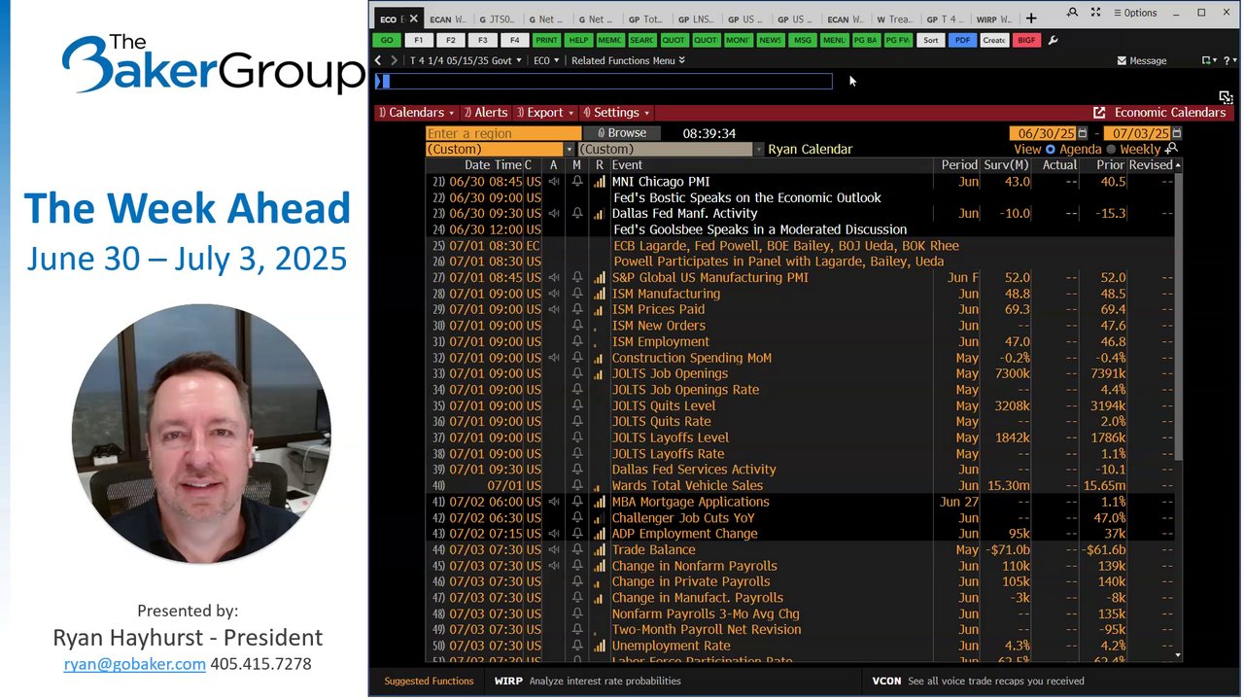Viewport: 1244px width, 700px height.
Task: Open the Settings menu
Action: pyautogui.click(x=615, y=113)
